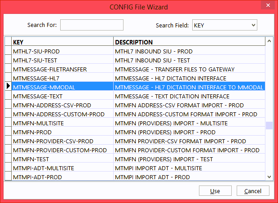Click the Use button
The width and height of the screenshot is (278, 203).
pos(215,191)
